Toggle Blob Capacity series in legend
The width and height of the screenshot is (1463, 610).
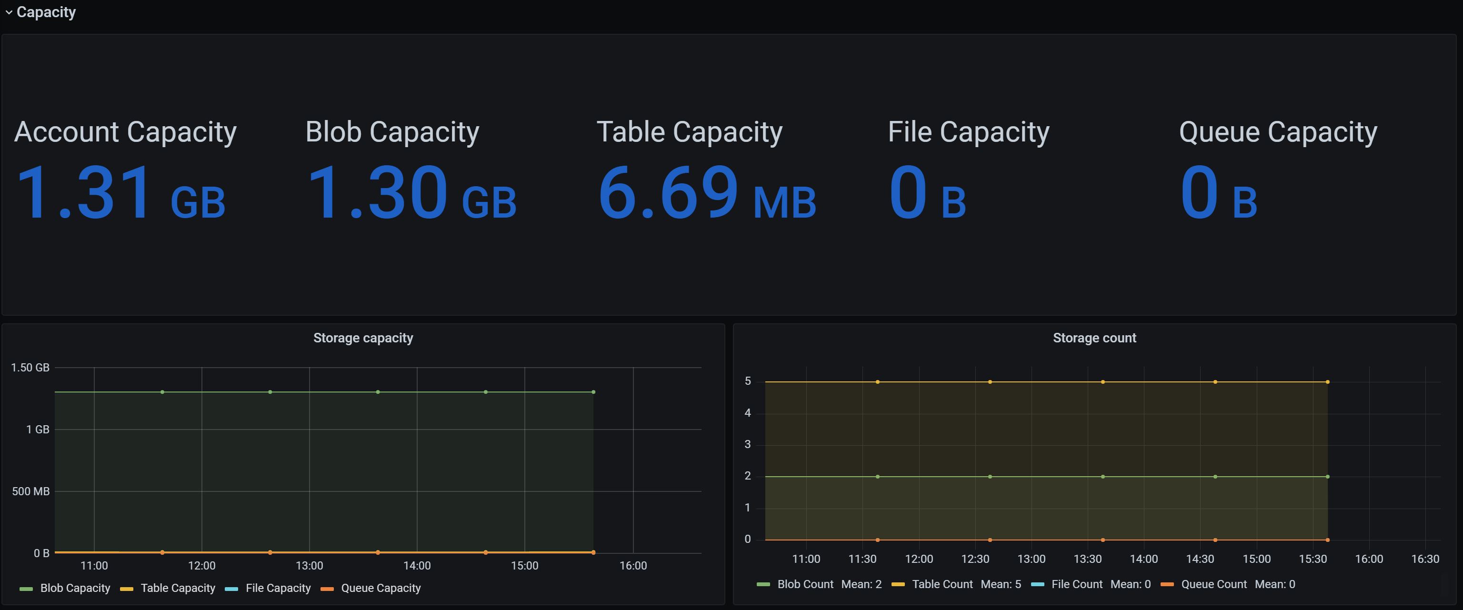(x=75, y=589)
